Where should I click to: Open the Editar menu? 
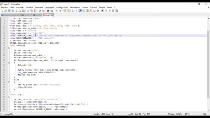(x=12, y=7)
